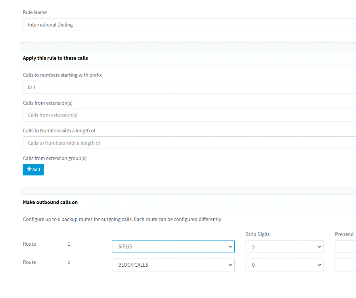Select the Rule Name field containing International Dialing
356x298 pixels.
[x=159, y=24]
